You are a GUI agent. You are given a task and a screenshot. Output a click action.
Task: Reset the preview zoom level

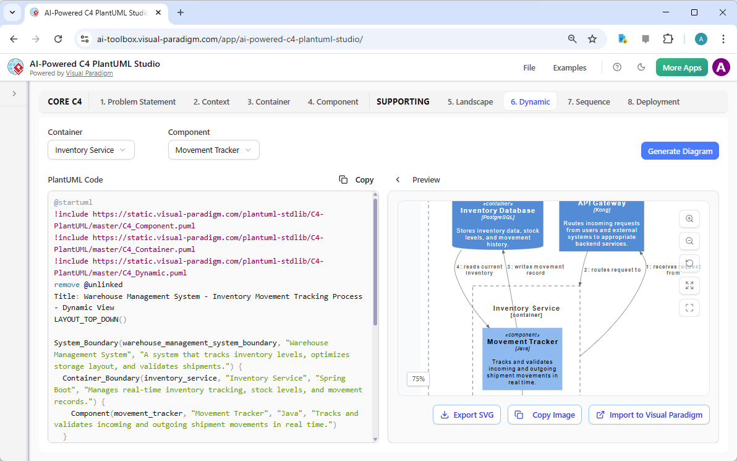coord(689,263)
